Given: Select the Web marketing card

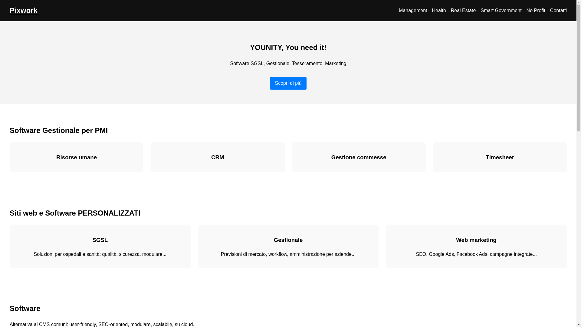Looking at the screenshot, I should click(476, 246).
